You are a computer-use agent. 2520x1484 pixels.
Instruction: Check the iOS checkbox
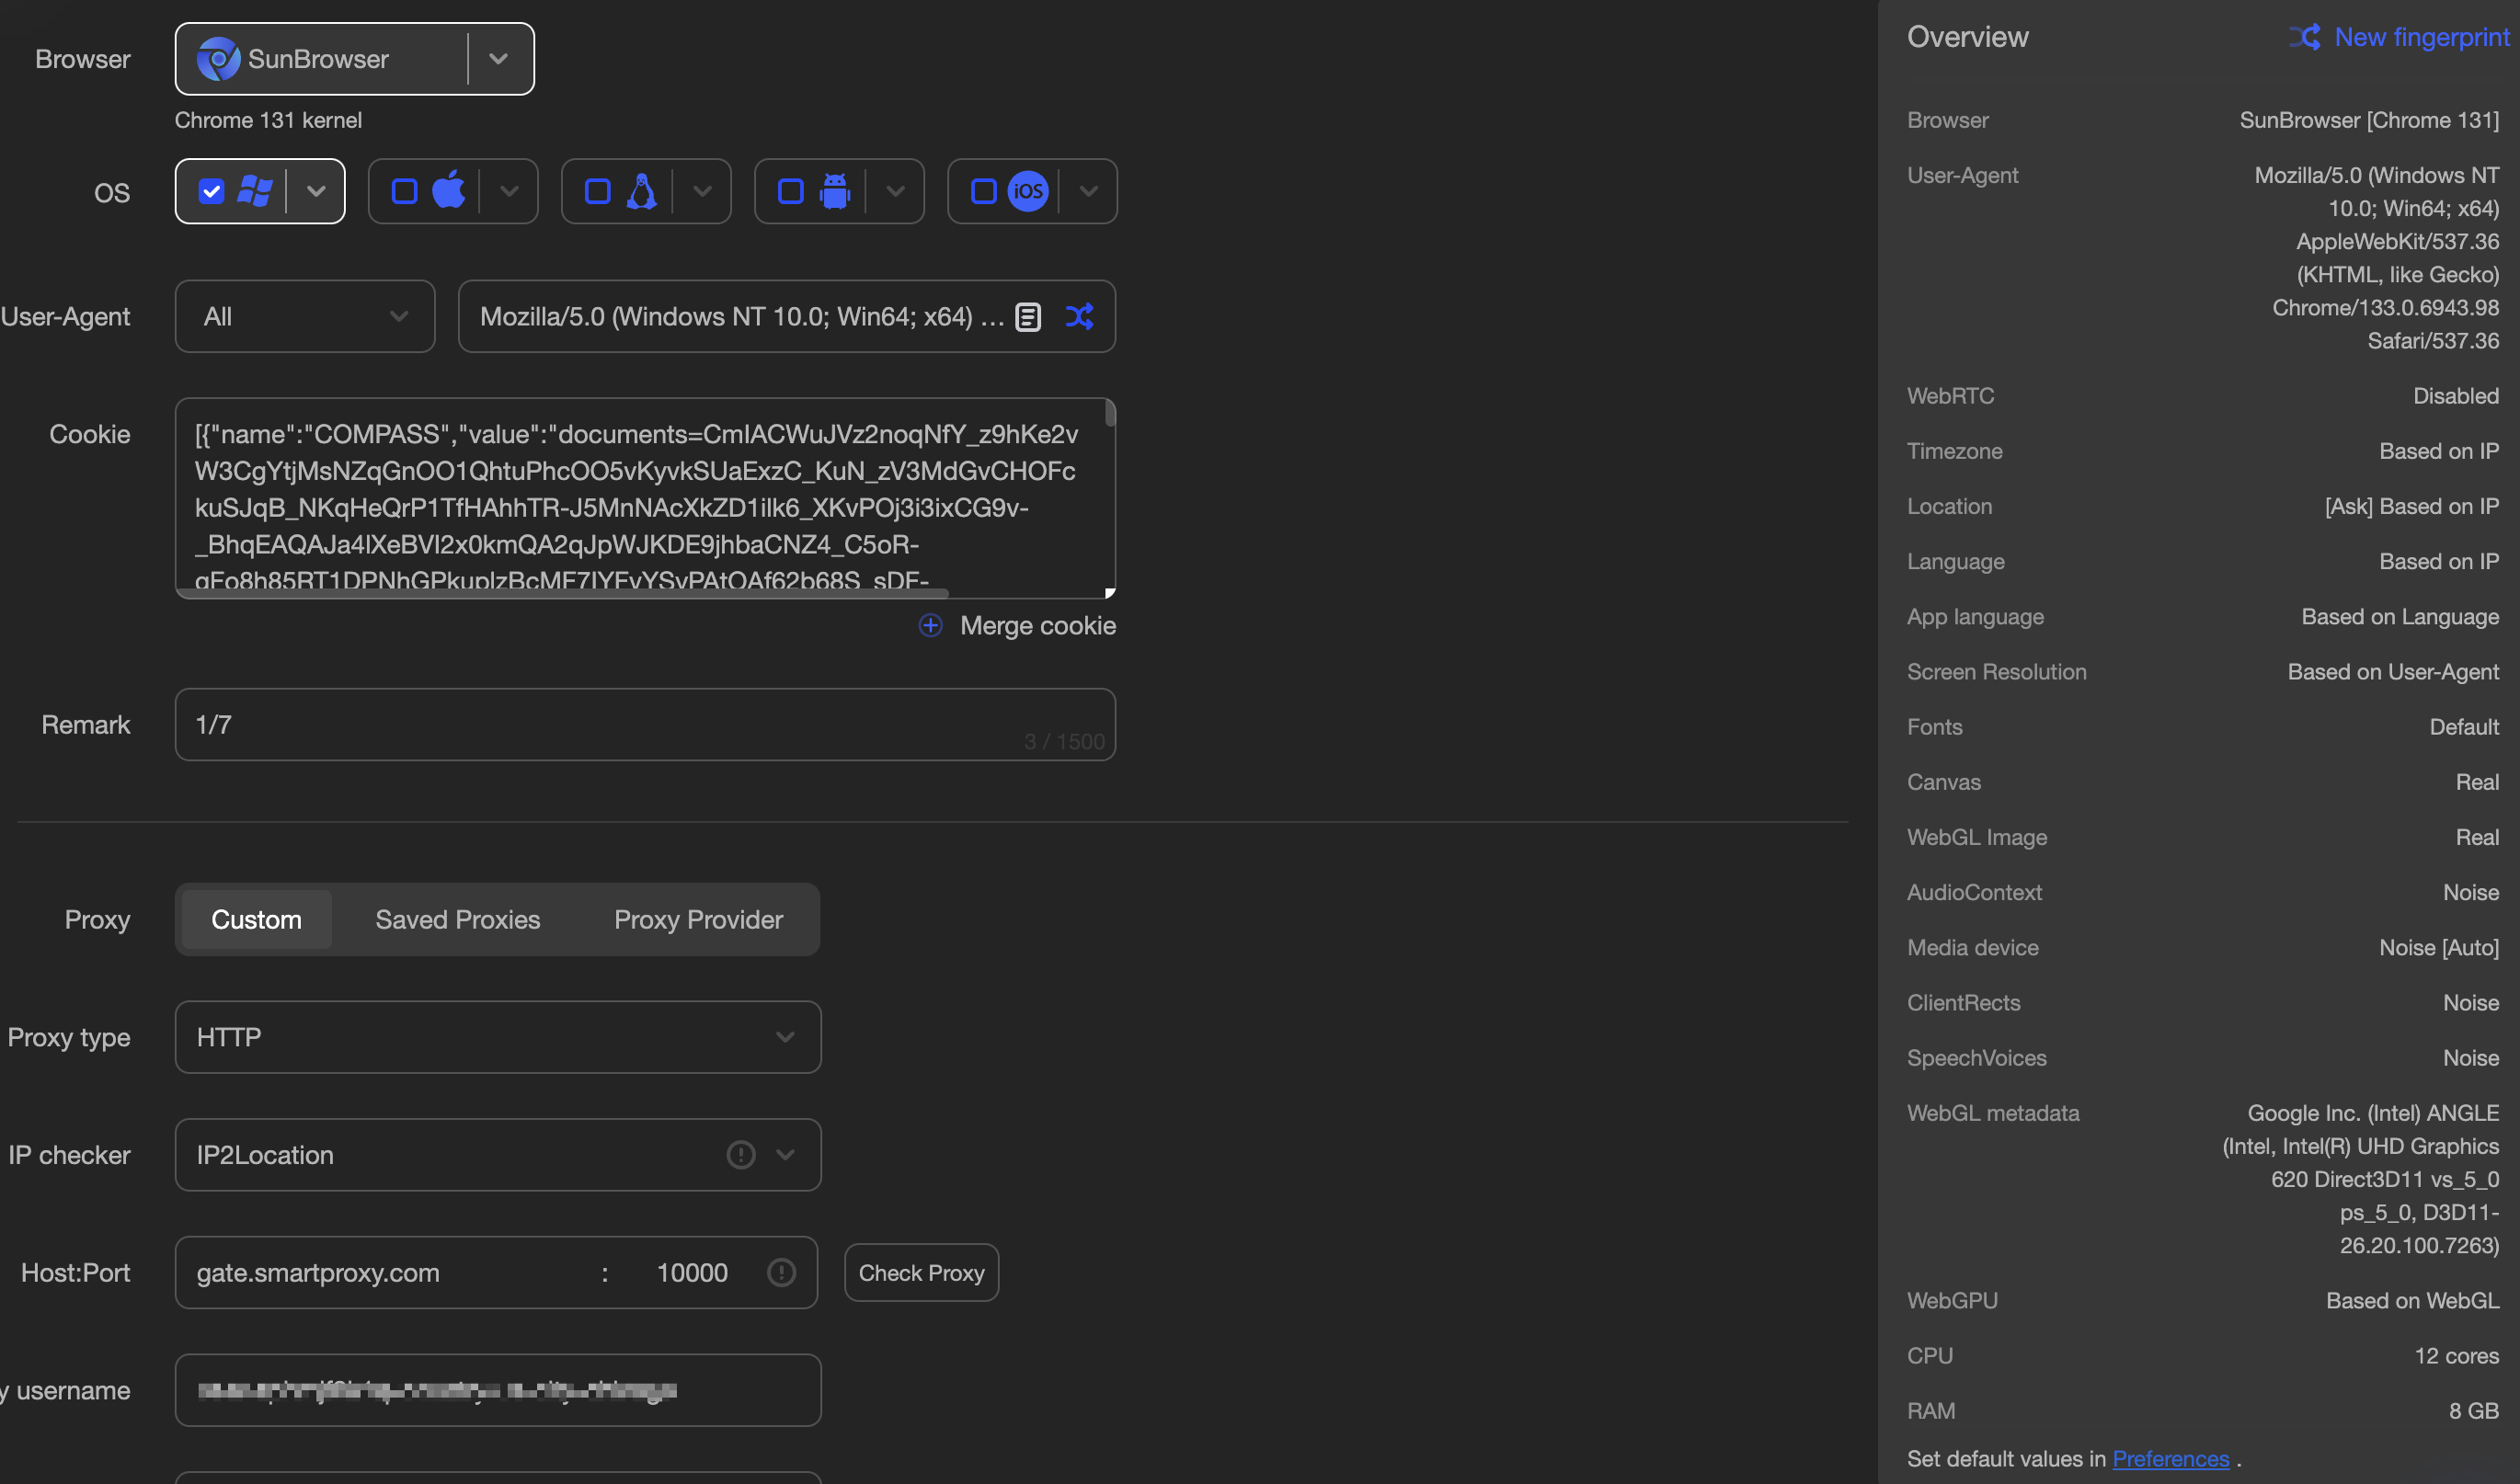984,191
